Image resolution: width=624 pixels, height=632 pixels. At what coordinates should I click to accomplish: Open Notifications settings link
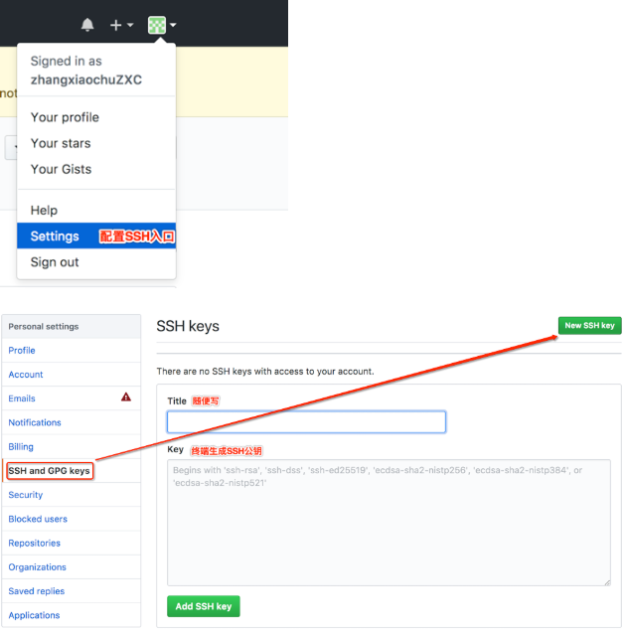[35, 422]
